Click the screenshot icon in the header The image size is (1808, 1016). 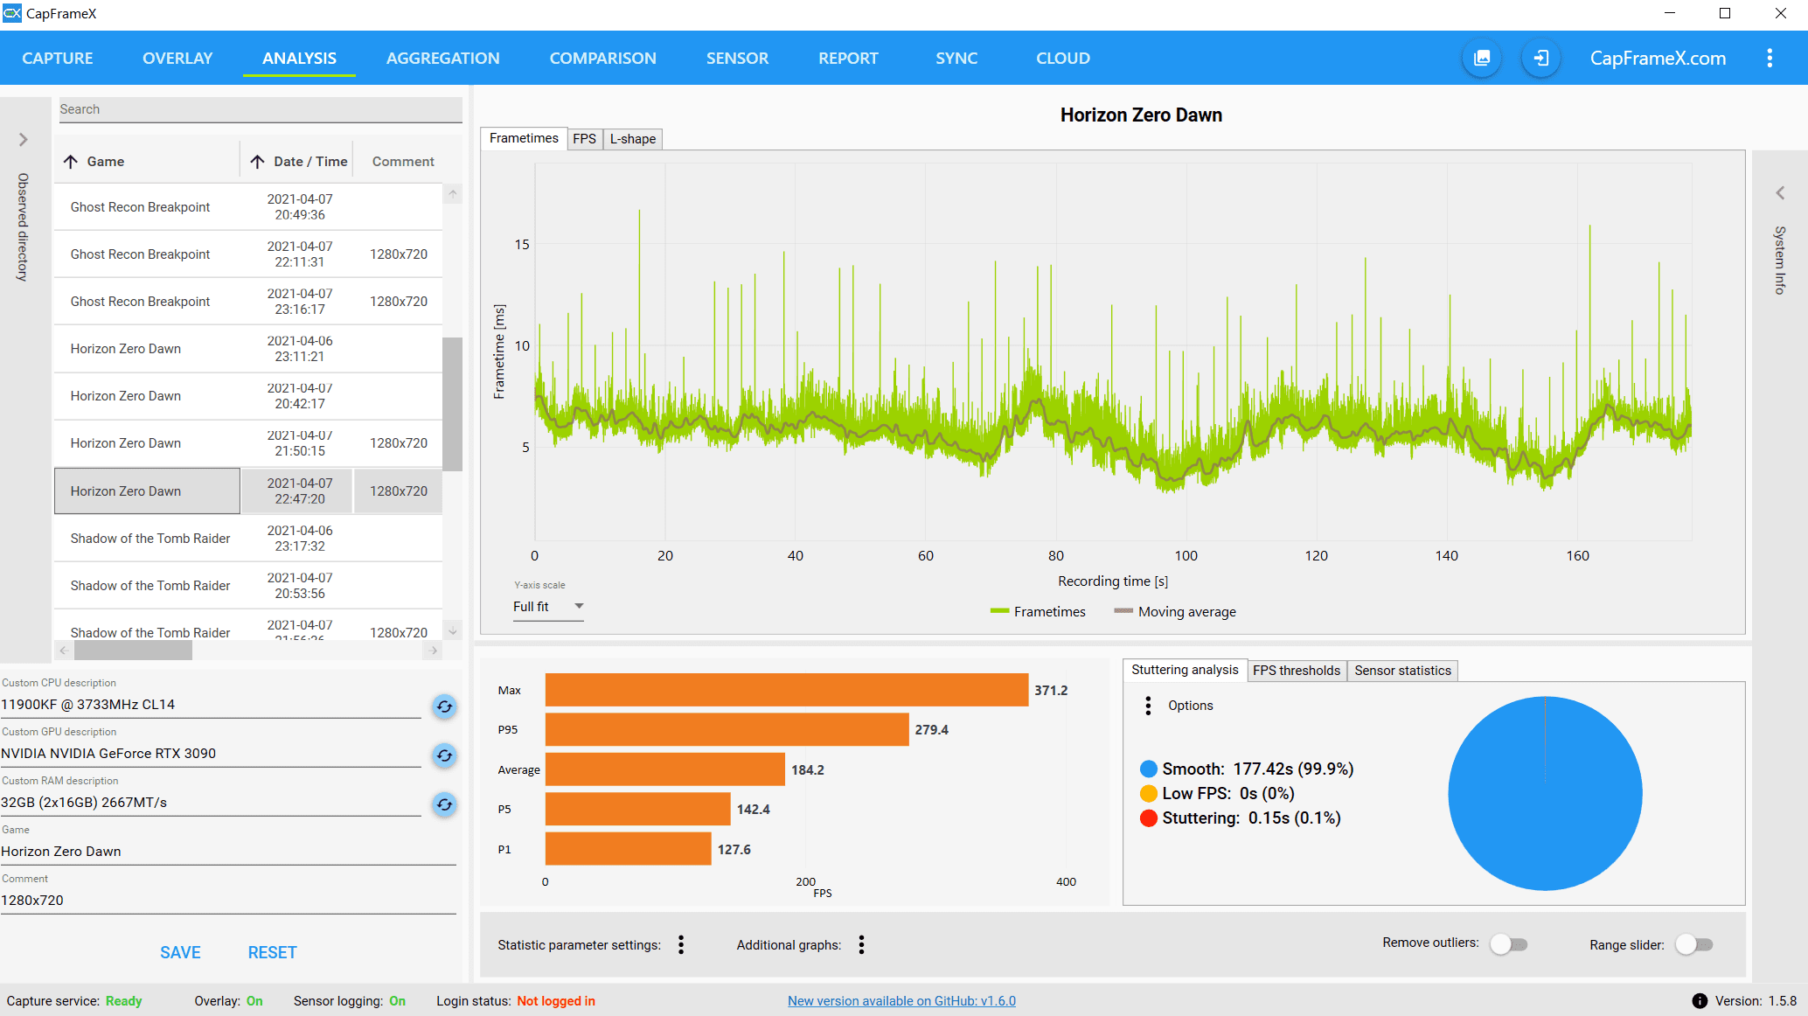pos(1482,59)
